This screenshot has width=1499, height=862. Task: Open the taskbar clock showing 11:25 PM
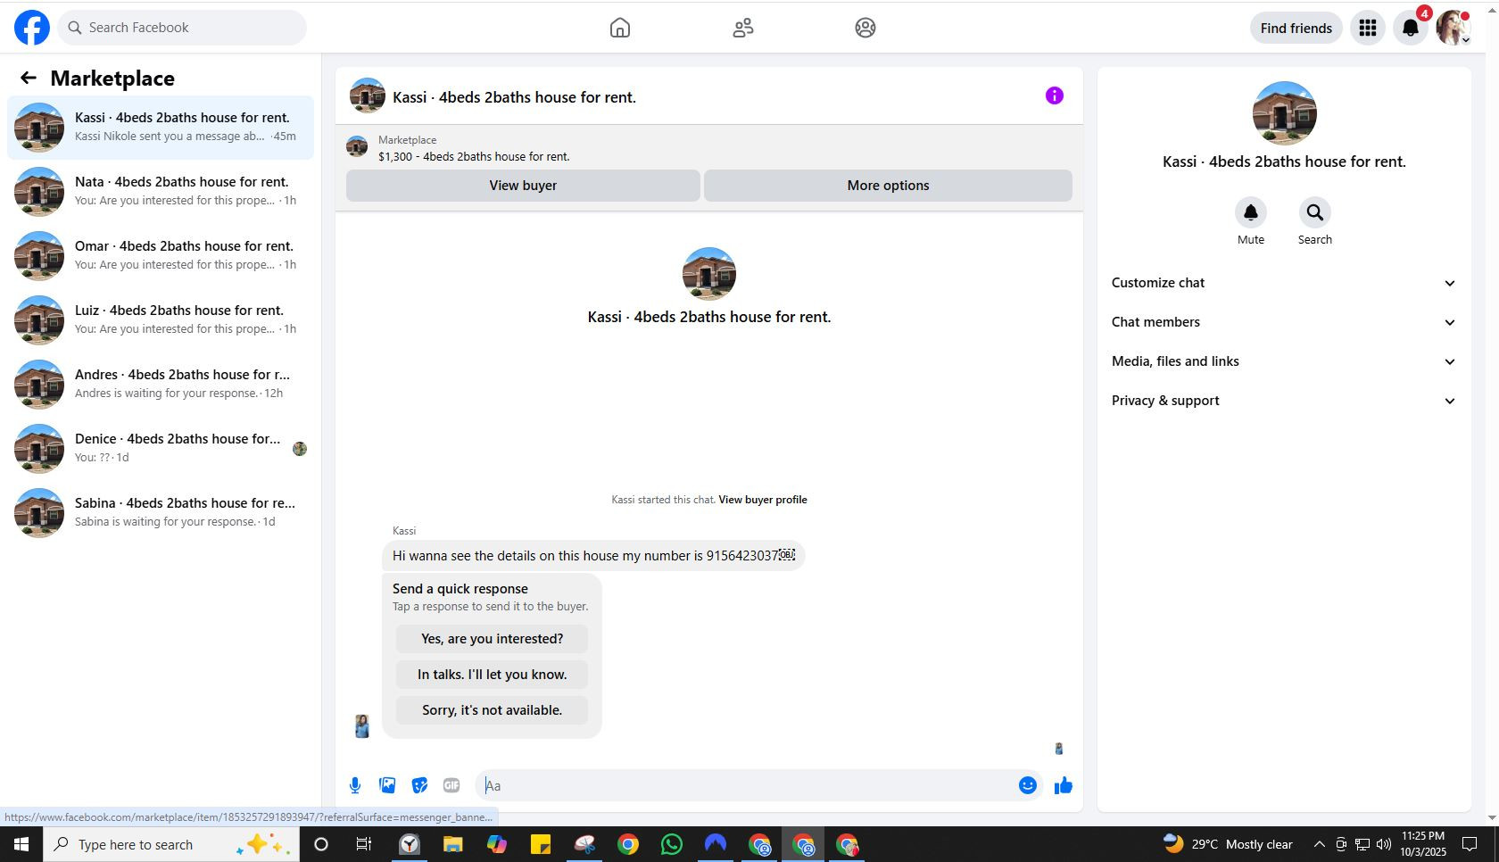pos(1423,844)
